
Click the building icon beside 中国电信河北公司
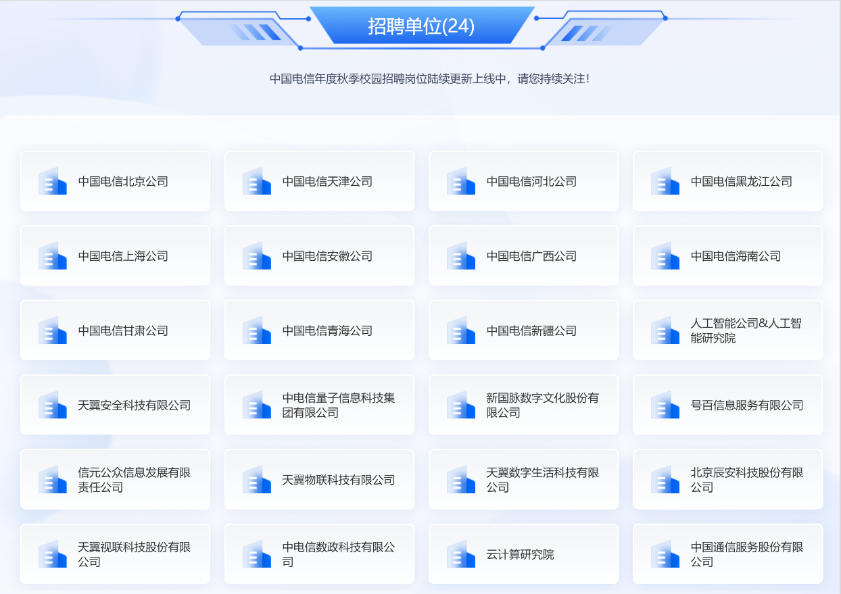pyautogui.click(x=461, y=181)
